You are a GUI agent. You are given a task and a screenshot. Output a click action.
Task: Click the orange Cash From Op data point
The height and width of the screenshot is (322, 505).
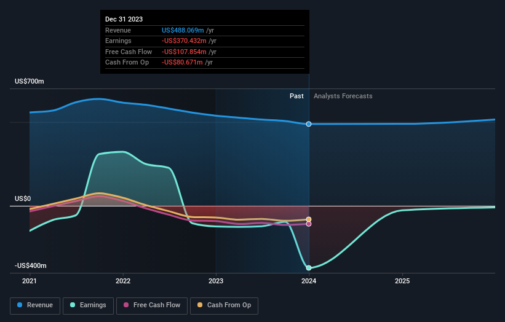[309, 219]
